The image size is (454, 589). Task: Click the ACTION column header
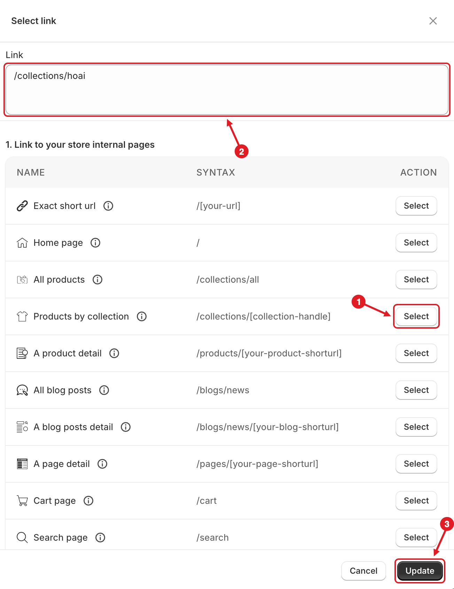(x=418, y=172)
